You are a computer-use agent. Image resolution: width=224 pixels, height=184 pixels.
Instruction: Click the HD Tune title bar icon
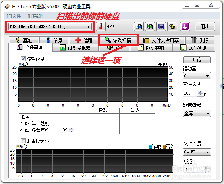[x=7, y=7]
